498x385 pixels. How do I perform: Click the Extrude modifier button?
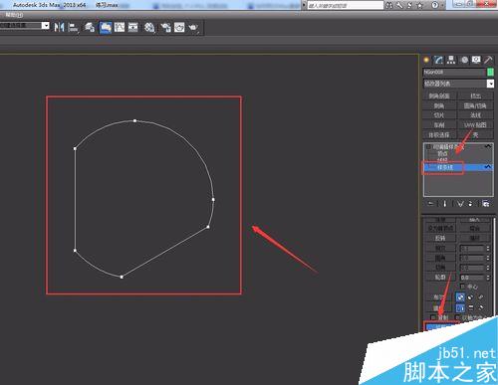click(x=475, y=96)
